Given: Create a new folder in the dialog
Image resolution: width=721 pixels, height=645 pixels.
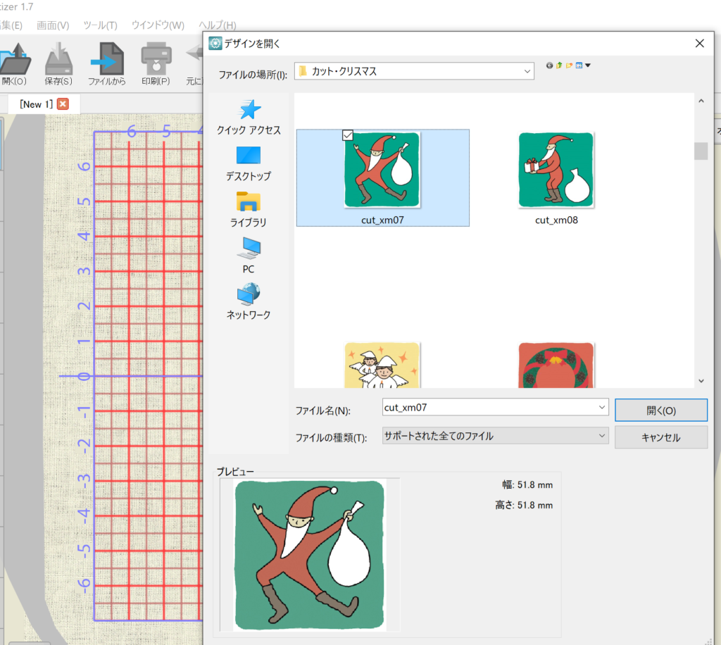Looking at the screenshot, I should pyautogui.click(x=569, y=65).
